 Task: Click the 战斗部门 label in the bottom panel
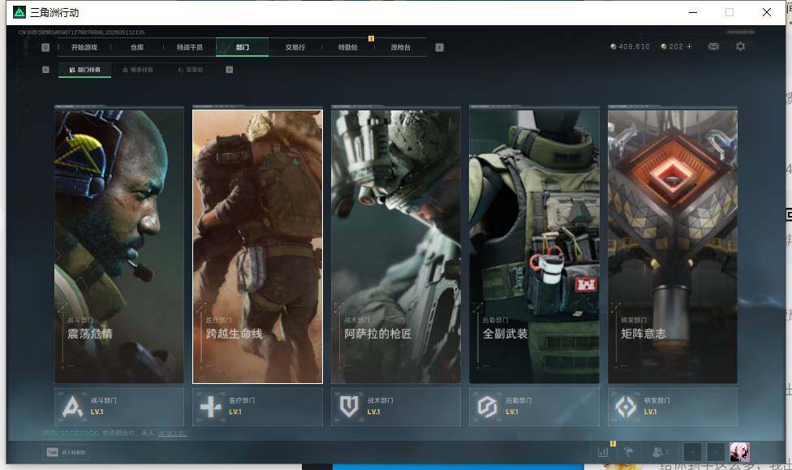click(104, 400)
